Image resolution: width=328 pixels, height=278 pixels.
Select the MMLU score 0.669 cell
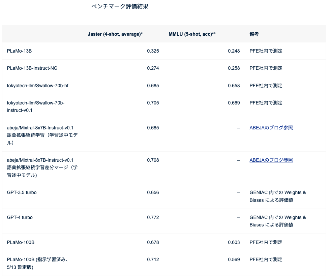234,103
